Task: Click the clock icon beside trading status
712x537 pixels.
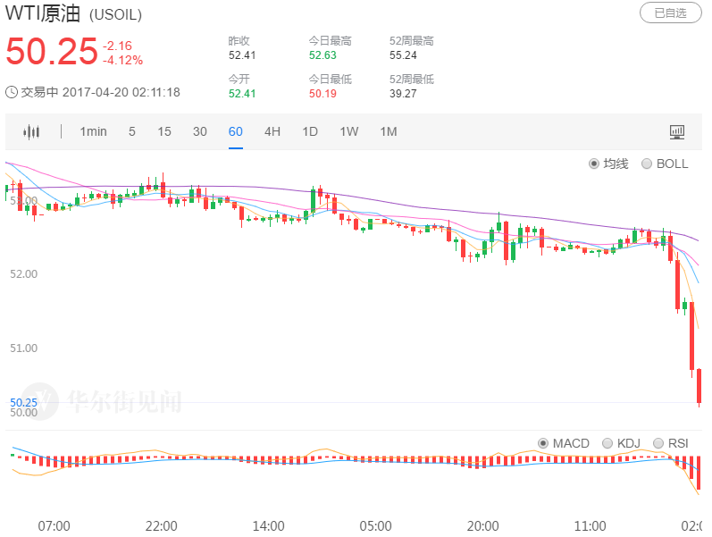Action: pyautogui.click(x=12, y=92)
